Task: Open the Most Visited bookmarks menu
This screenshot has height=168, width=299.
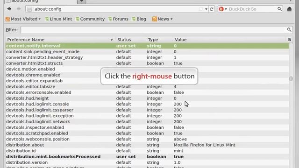Action: 23,19
